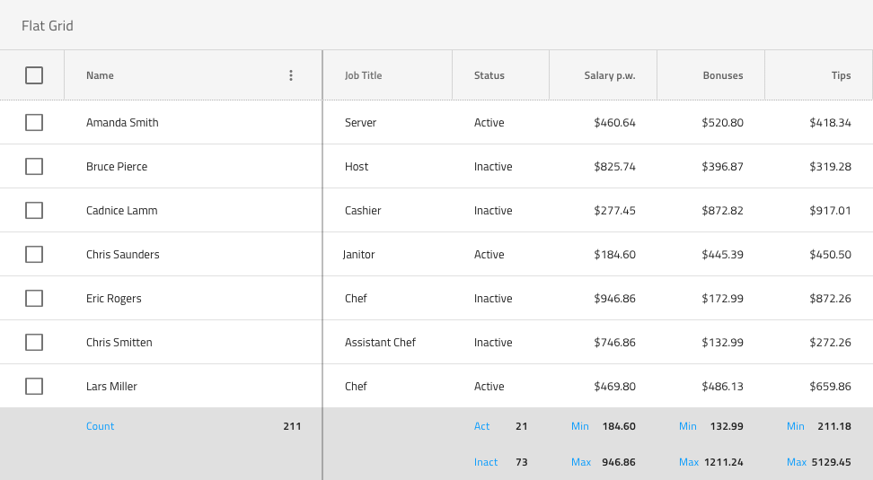Viewport: 873px width, 480px height.
Task: Check the Chris Smitten row checkbox
Action: [x=34, y=343]
